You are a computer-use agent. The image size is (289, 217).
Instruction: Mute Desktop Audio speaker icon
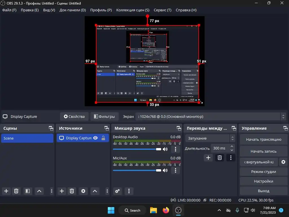tap(165, 149)
